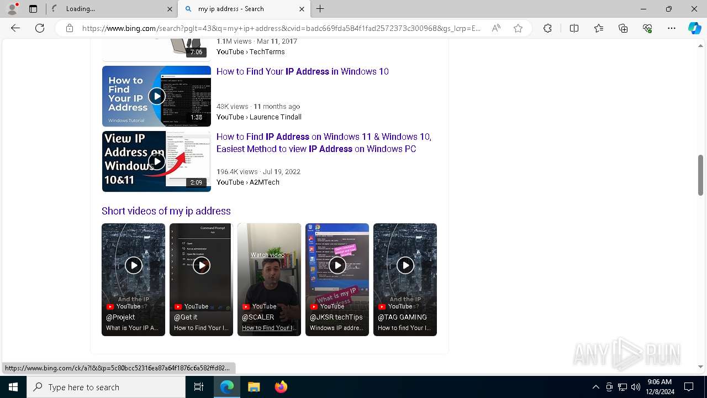View site information lock icon
Image resolution: width=707 pixels, height=398 pixels.
point(70,28)
